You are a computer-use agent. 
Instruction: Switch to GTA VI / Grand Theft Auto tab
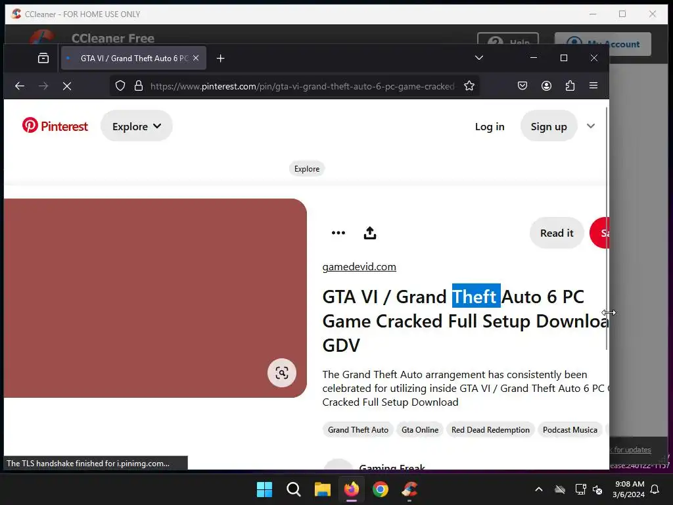pos(133,58)
